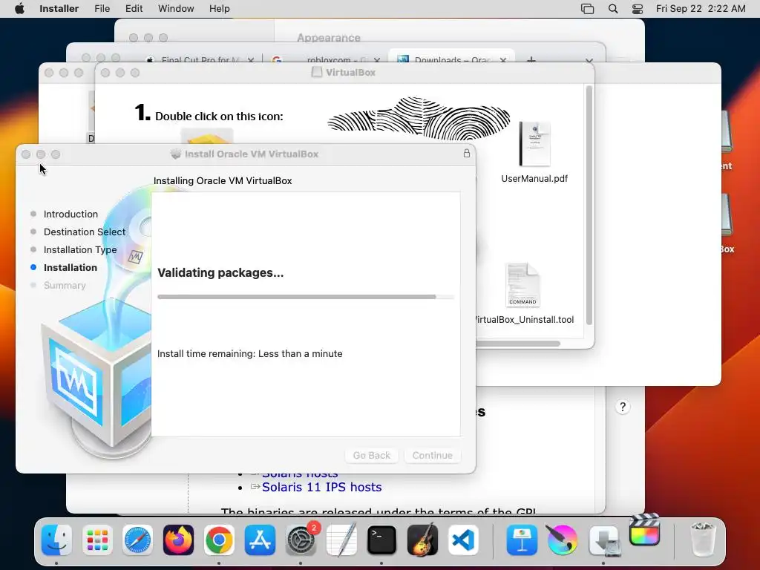Click the Summary installer step
This screenshot has width=760, height=570.
coord(65,286)
